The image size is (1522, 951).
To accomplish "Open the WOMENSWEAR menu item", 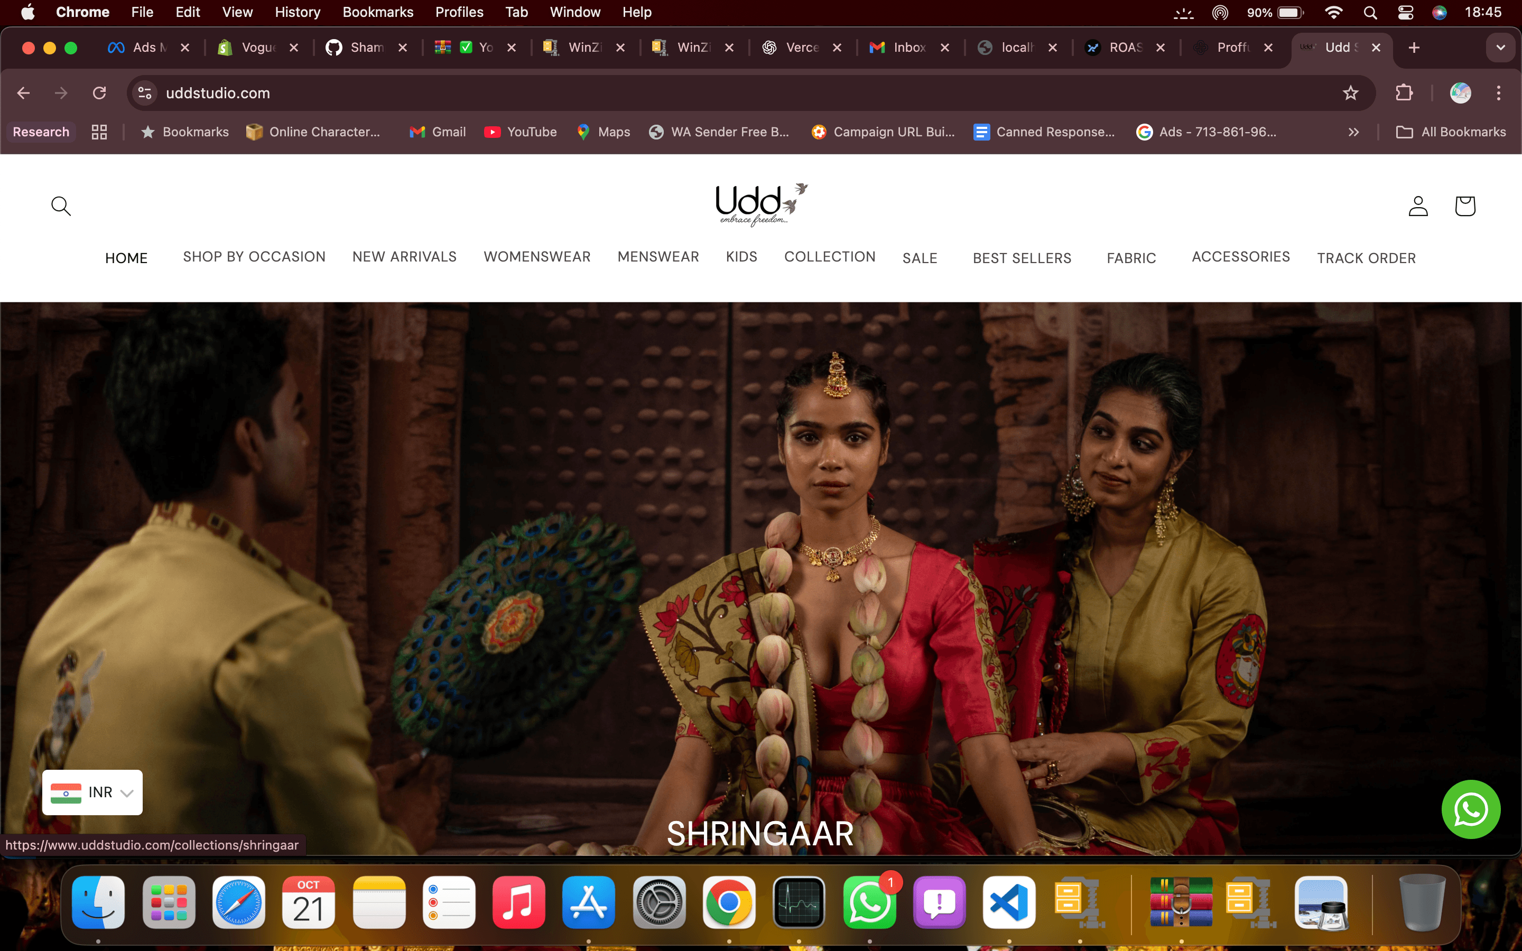I will pos(536,257).
